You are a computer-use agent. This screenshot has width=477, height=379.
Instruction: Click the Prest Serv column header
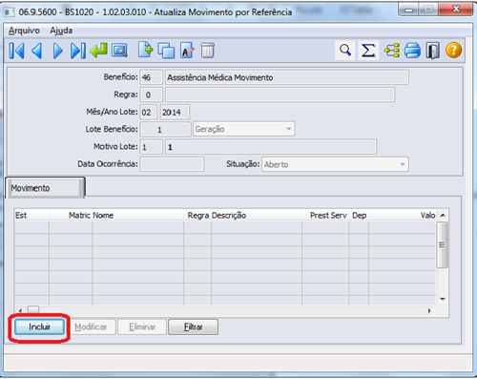[x=325, y=216]
